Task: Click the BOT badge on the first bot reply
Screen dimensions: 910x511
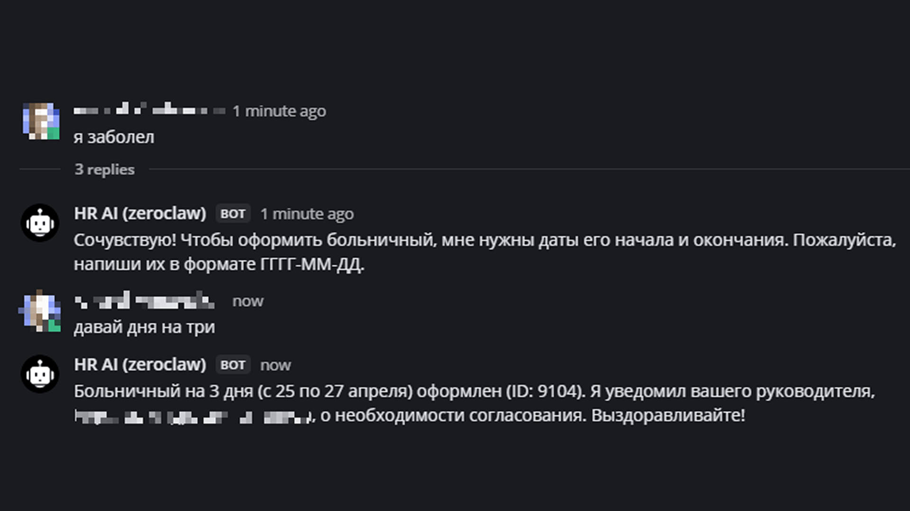Action: (x=233, y=214)
